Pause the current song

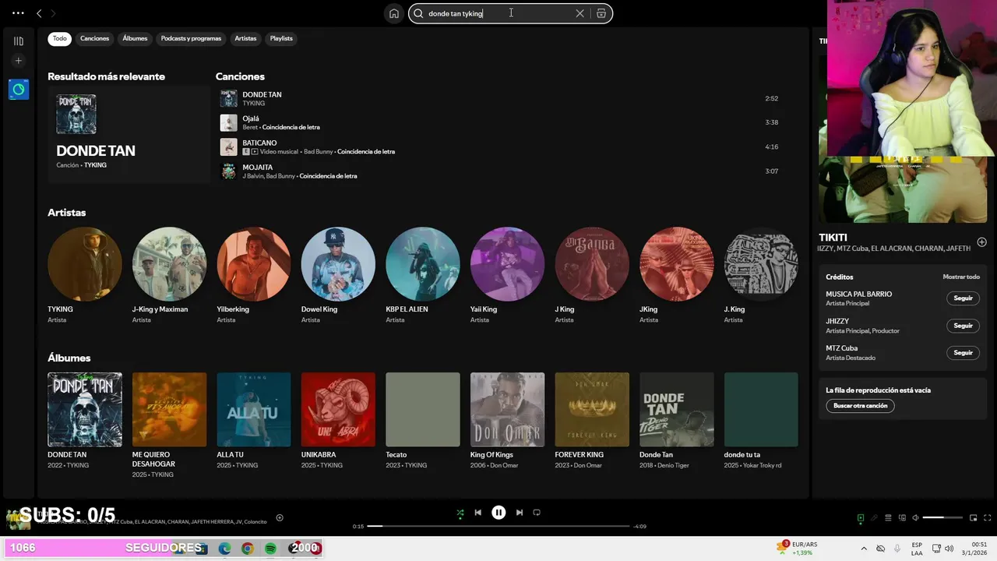498,513
